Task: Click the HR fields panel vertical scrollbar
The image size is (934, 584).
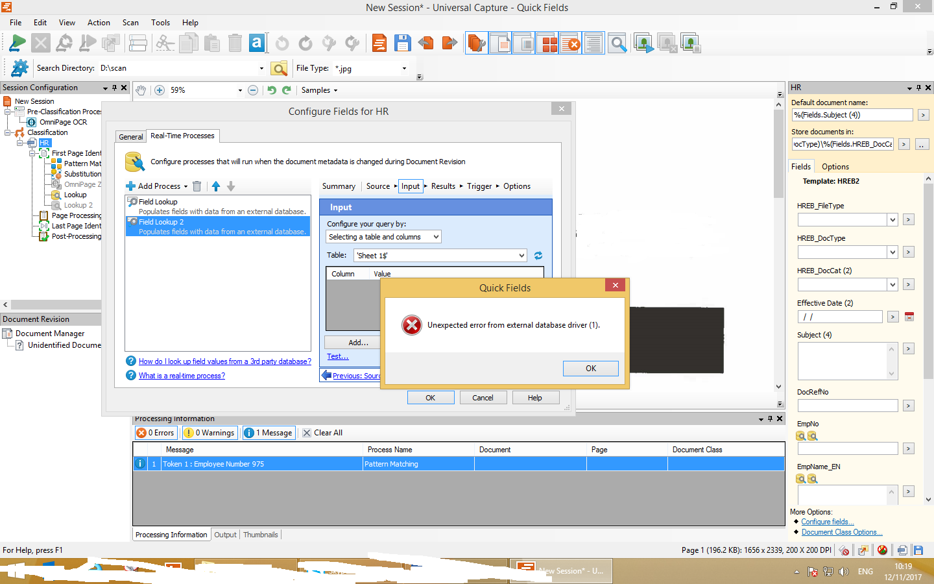Action: click(928, 339)
